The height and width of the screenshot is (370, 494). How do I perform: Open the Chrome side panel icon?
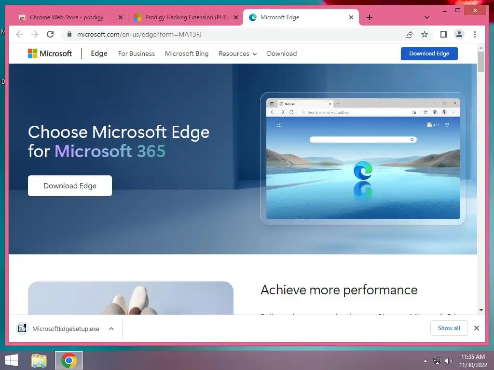(444, 34)
